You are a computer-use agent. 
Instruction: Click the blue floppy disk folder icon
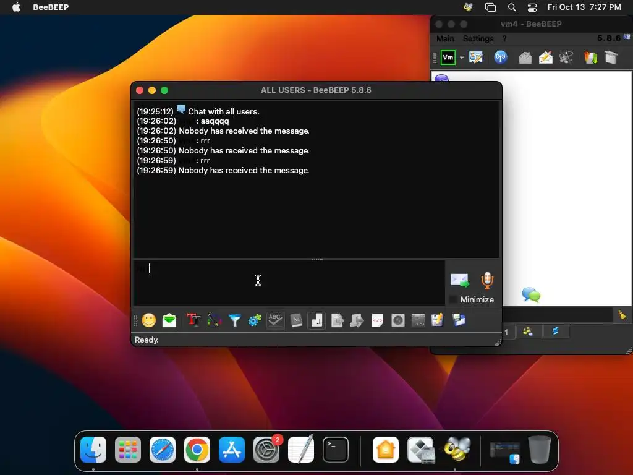tap(459, 320)
